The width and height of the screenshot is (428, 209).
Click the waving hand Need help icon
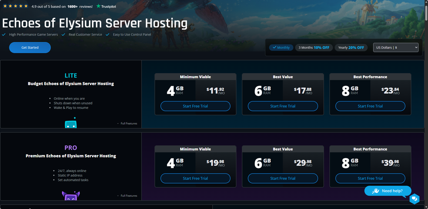(376, 191)
